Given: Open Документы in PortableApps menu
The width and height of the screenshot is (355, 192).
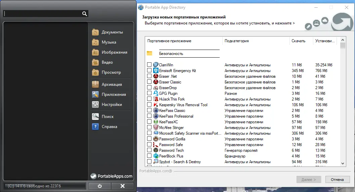Looking at the screenshot, I should point(112,32).
